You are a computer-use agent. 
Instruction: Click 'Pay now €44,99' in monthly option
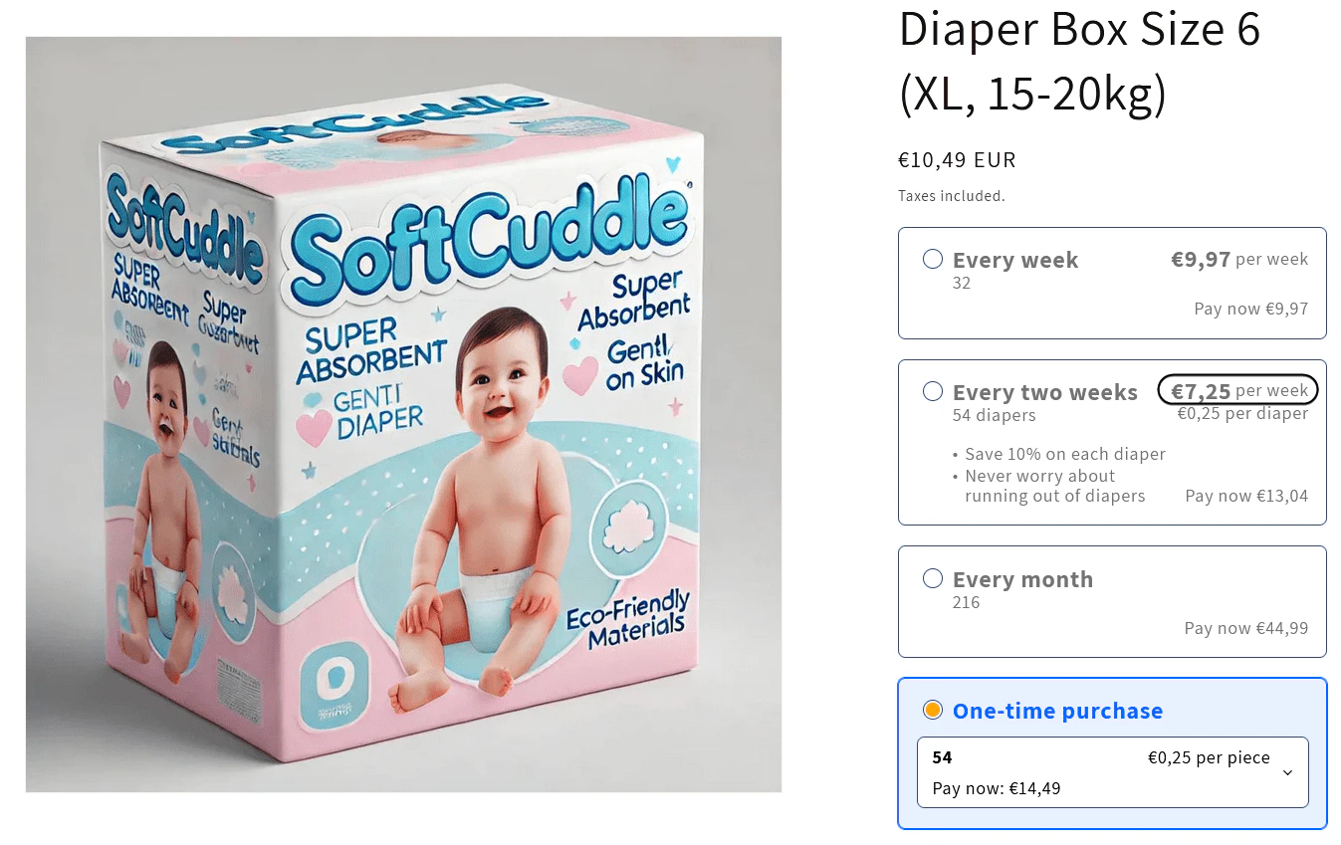pos(1246,628)
